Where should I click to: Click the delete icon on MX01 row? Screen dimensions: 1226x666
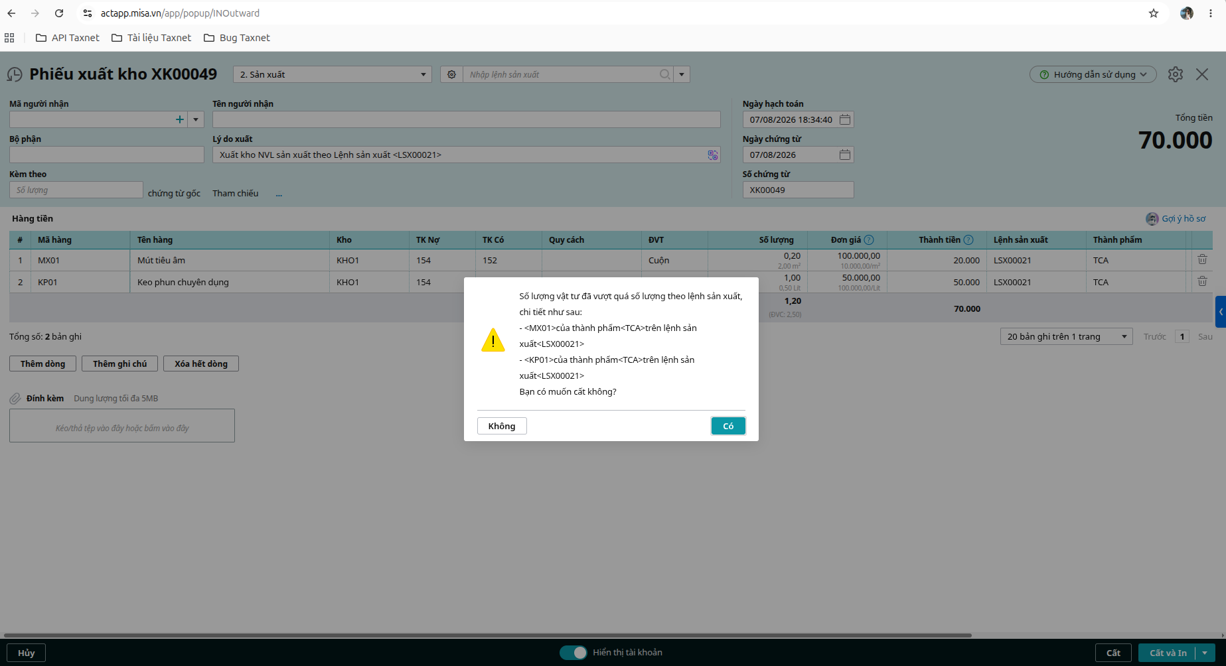point(1202,260)
